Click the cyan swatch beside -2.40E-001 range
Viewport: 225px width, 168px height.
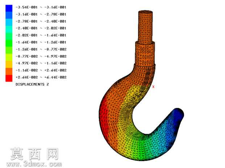[9, 29]
